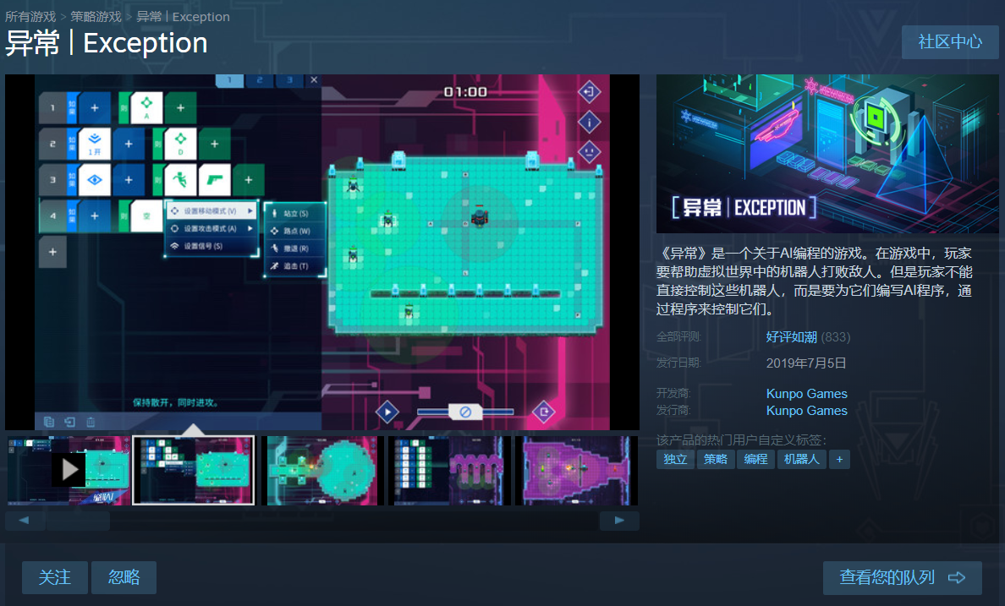Add a new tag with plus button

tap(839, 459)
